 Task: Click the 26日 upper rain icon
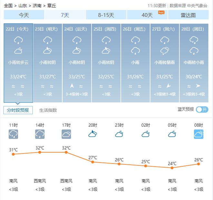coord(136,40)
